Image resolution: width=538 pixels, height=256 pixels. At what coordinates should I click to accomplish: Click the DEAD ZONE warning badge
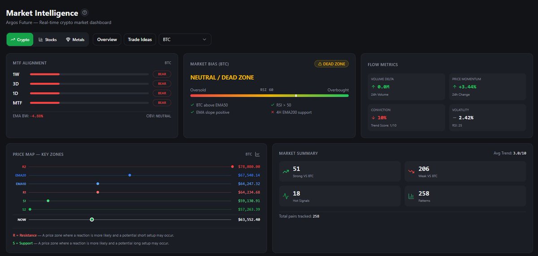331,64
